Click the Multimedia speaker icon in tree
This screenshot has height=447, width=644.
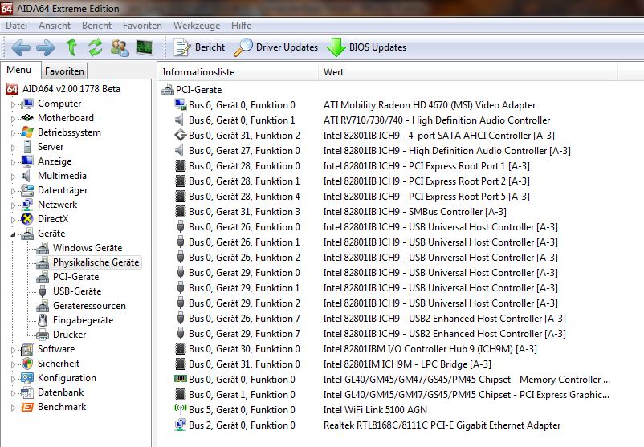[26, 176]
